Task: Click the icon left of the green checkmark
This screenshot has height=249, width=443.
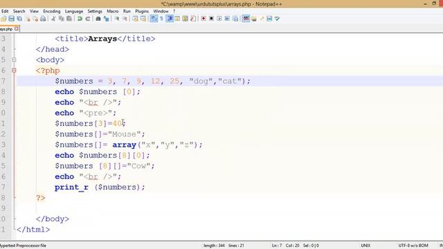Action: coord(269,19)
